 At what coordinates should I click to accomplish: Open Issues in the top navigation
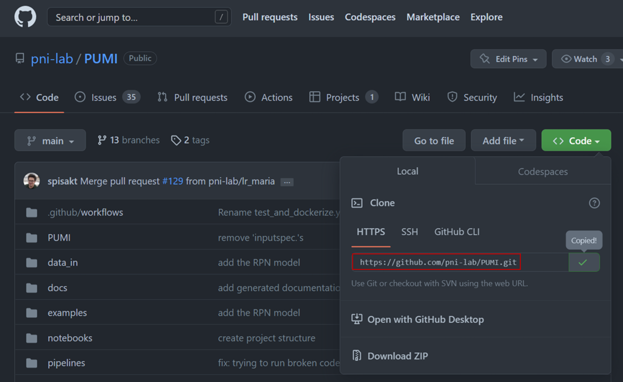tap(321, 17)
